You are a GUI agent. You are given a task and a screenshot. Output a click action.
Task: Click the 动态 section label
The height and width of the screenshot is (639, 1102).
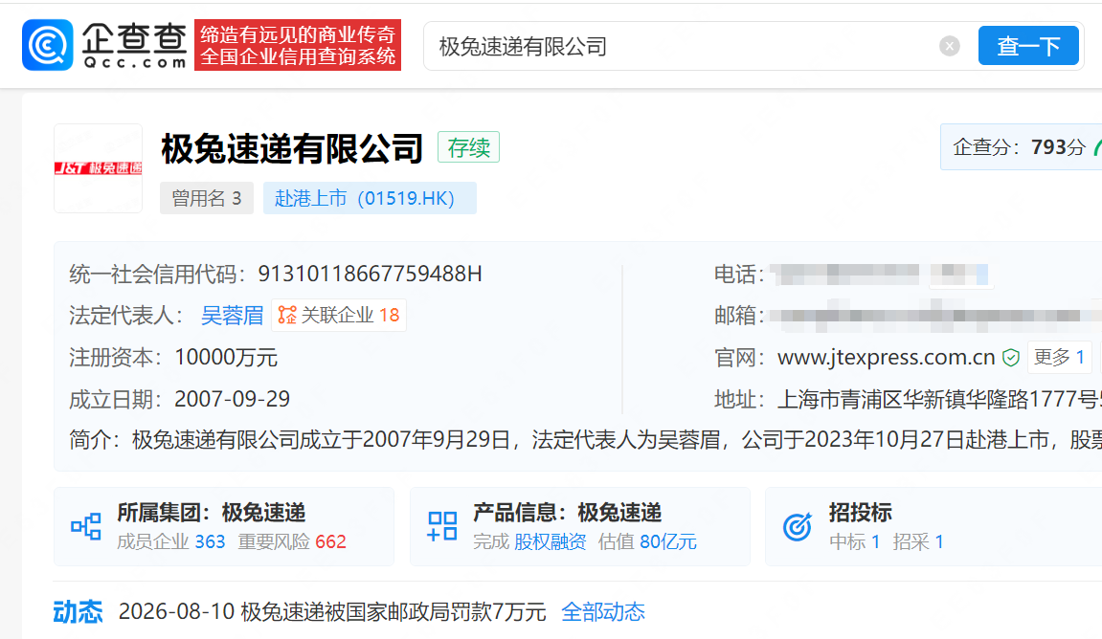(78, 611)
